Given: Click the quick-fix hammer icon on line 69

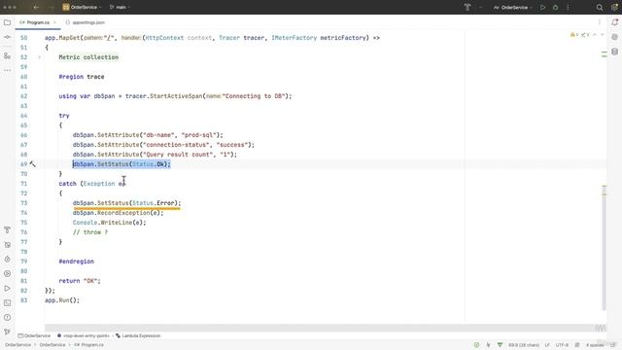Looking at the screenshot, I should (32, 164).
